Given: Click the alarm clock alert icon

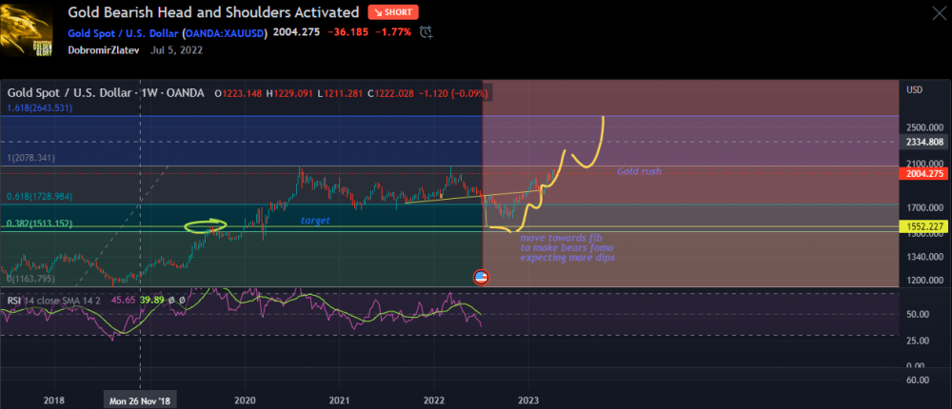Looking at the screenshot, I should click(x=427, y=32).
